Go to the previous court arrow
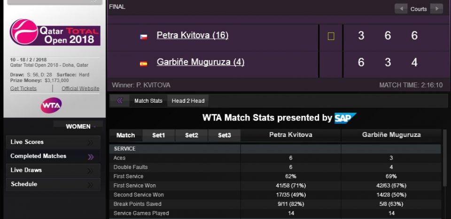The image size is (451, 219). [x=401, y=9]
